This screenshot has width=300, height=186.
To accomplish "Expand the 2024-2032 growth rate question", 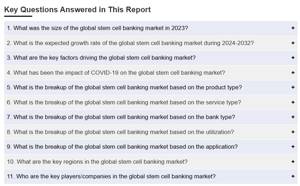I will point(130,43).
